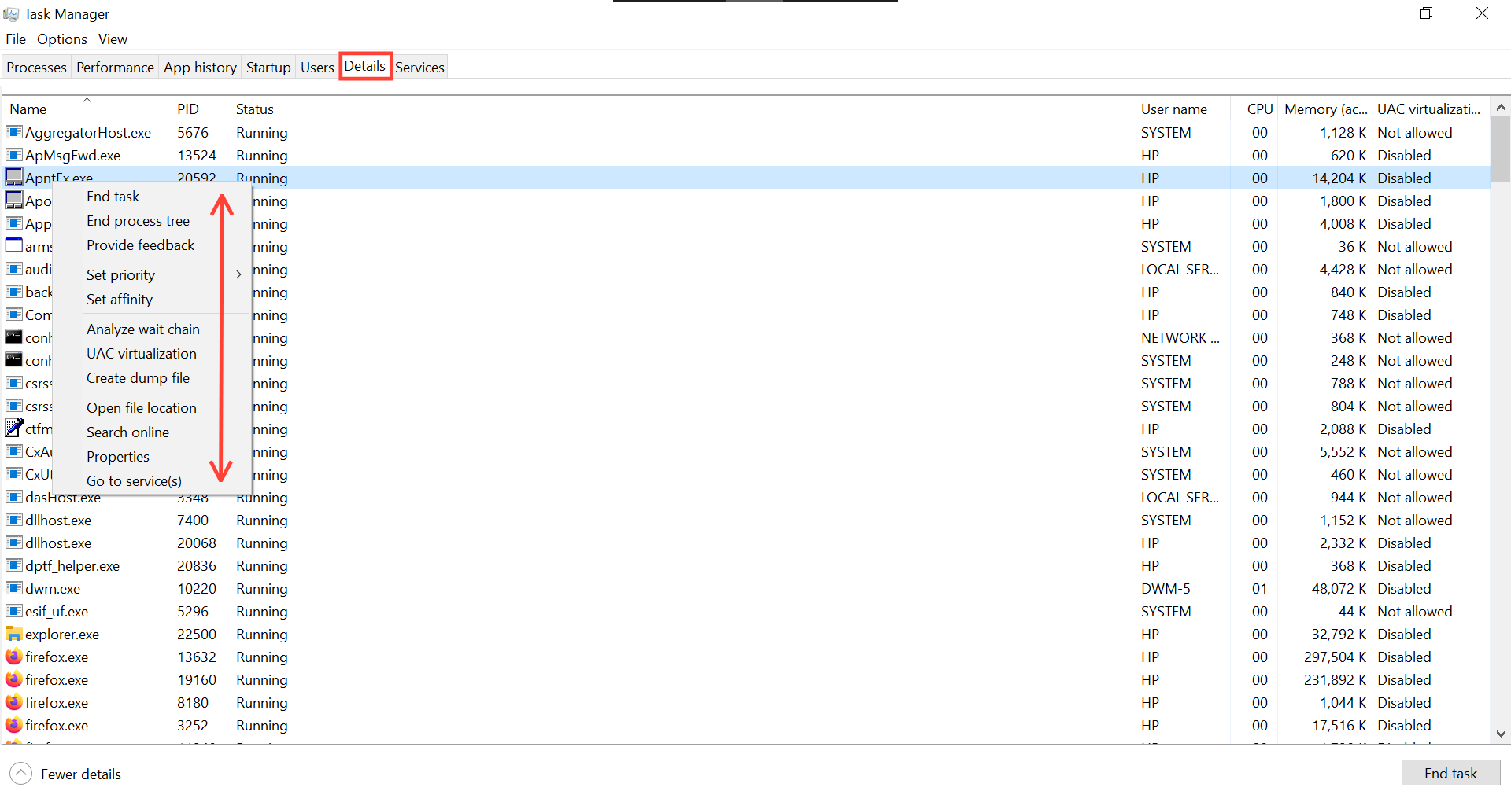Switch to the Performance tab
The width and height of the screenshot is (1511, 802).
pyautogui.click(x=115, y=67)
